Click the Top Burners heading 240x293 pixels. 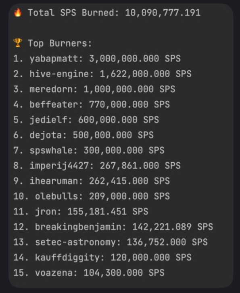[60, 43]
